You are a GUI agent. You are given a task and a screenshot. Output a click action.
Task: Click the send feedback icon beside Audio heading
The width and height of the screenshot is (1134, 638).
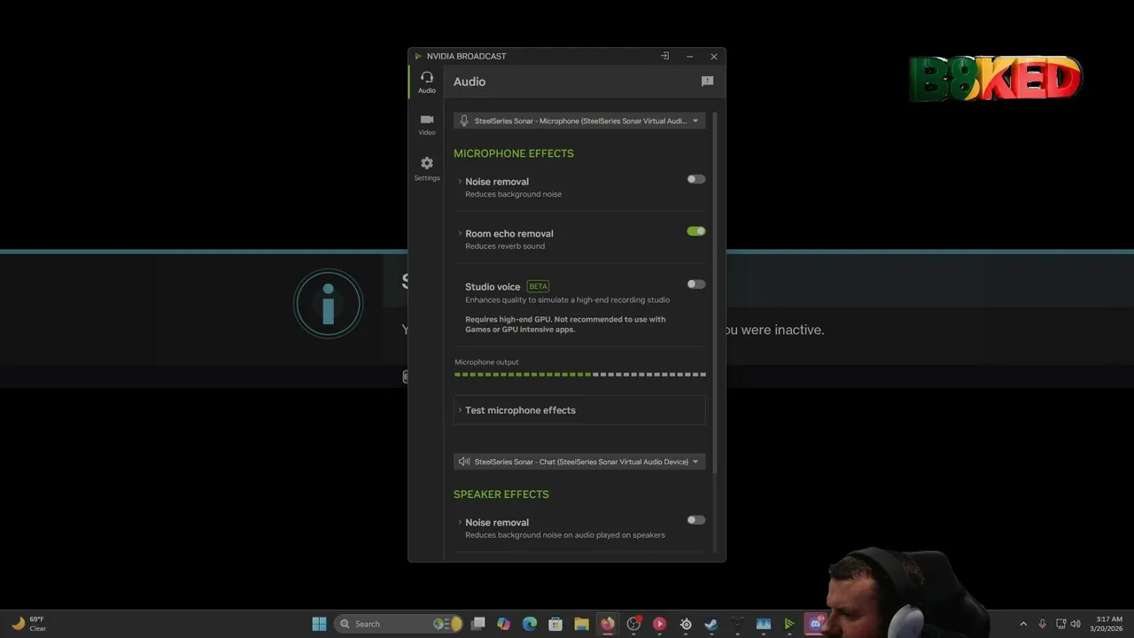tap(707, 82)
